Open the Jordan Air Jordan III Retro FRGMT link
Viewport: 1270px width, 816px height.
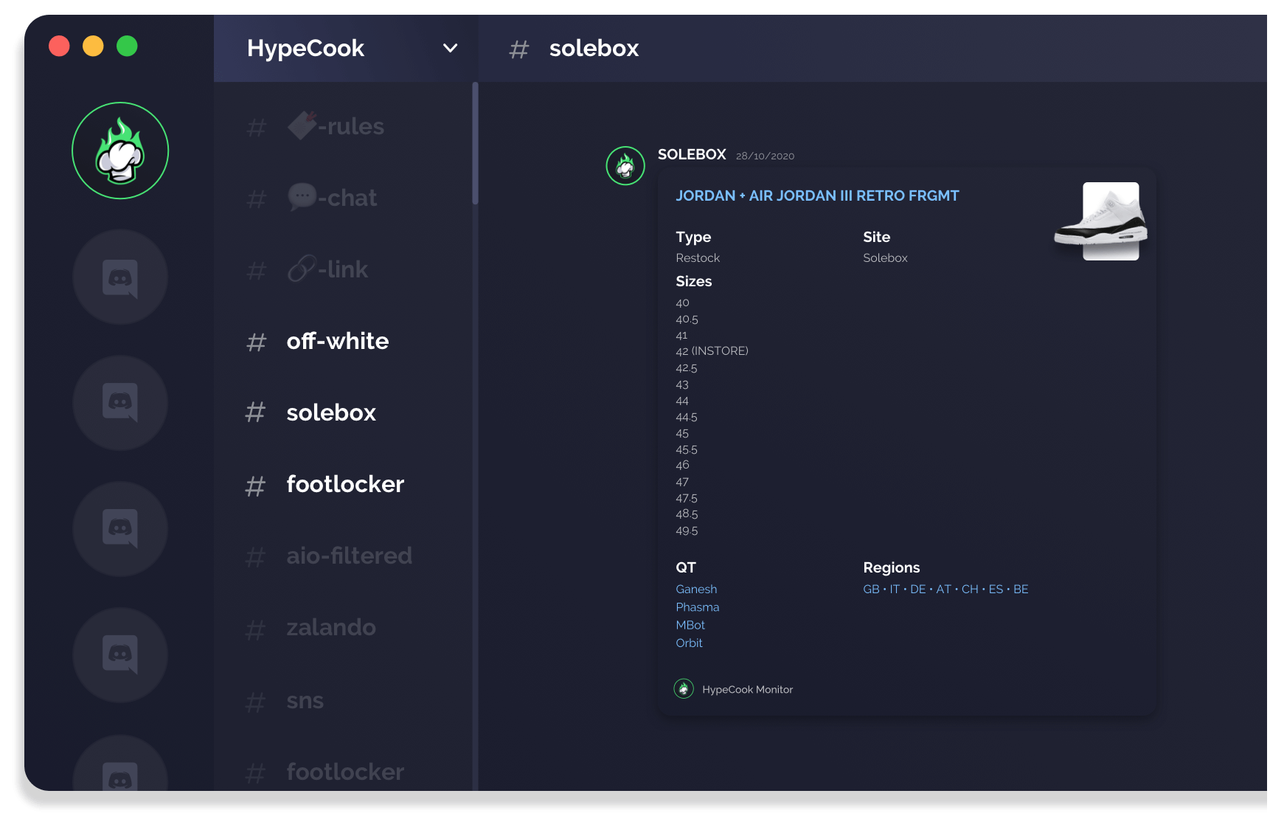point(817,196)
